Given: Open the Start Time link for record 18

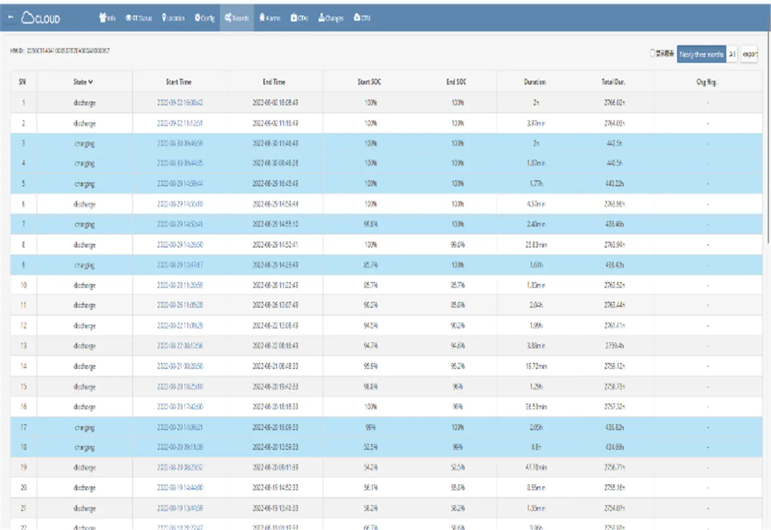Looking at the screenshot, I should [179, 447].
